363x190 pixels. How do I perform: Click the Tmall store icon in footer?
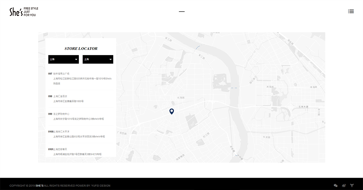tap(351, 186)
